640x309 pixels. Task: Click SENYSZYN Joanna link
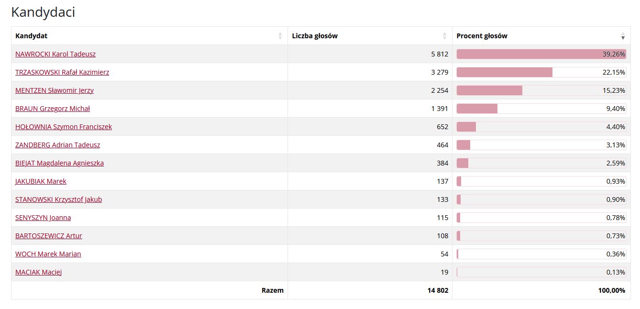(x=43, y=218)
